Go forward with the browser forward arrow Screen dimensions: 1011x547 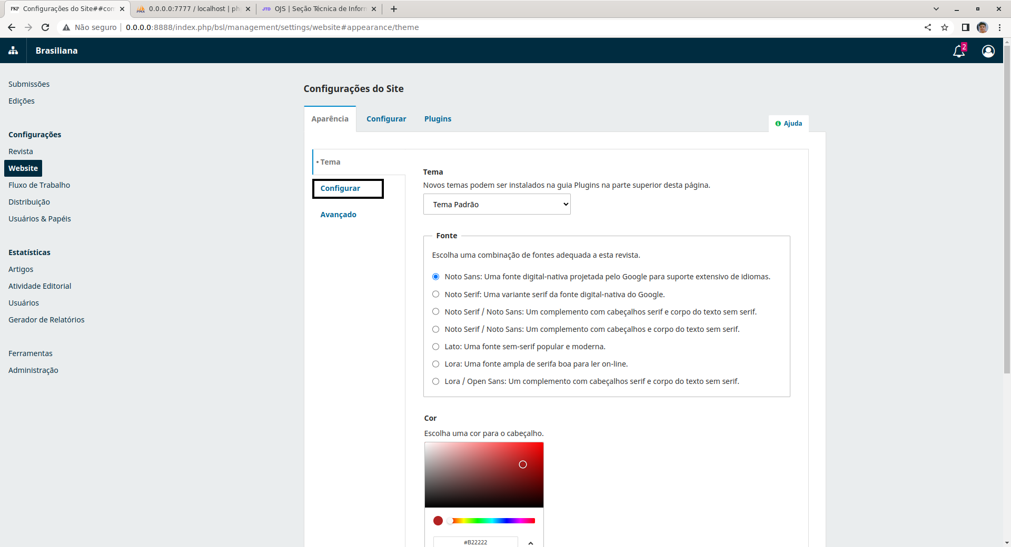28,27
